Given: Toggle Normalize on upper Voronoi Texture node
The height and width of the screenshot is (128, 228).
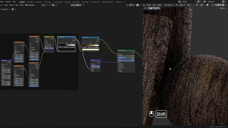Looking at the screenshot, I should [30, 50].
